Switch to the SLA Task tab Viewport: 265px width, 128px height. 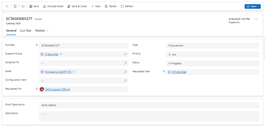click(x=26, y=31)
